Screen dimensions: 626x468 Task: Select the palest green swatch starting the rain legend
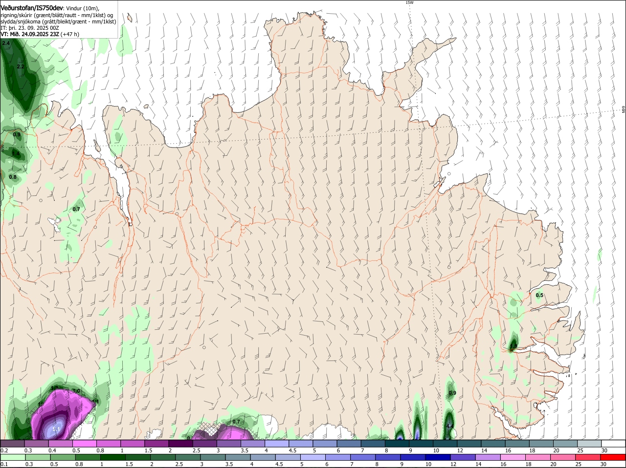(12, 457)
